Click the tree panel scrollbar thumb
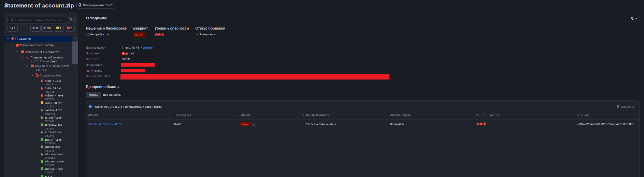The height and width of the screenshot is (177, 644). click(x=75, y=53)
